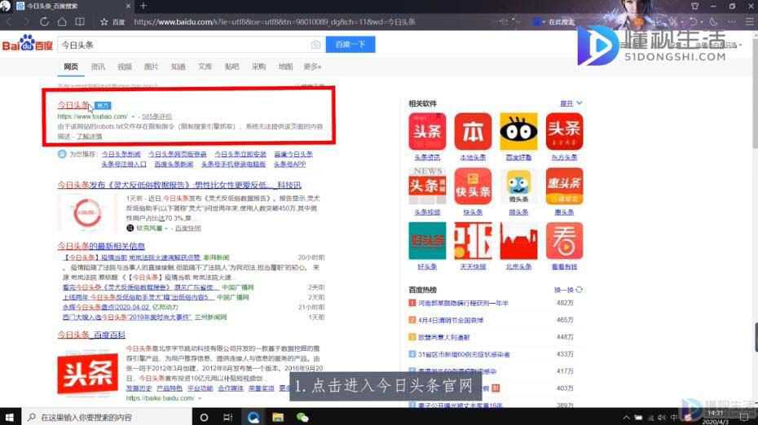Image resolution: width=758 pixels, height=425 pixels.
Task: Reload the page with the refresh icon
Action: [x=45, y=22]
